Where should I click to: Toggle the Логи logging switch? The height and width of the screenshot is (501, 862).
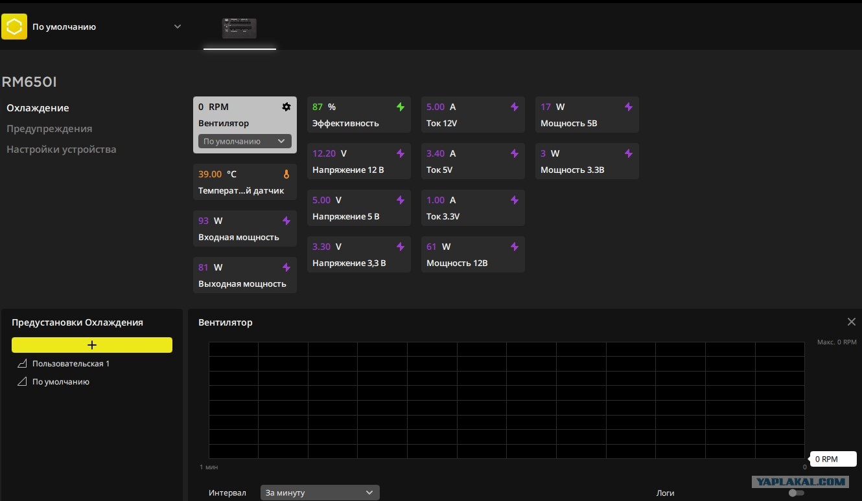797,493
